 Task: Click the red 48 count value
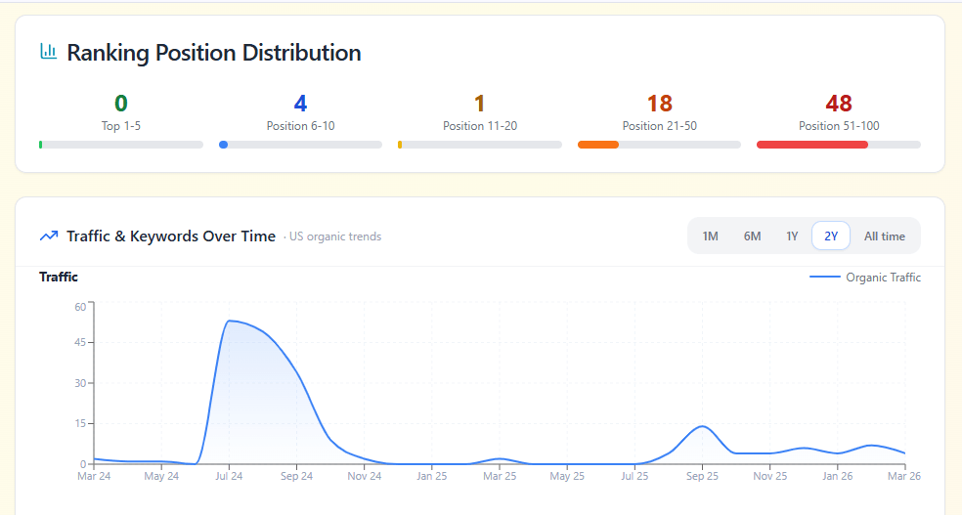tap(839, 103)
